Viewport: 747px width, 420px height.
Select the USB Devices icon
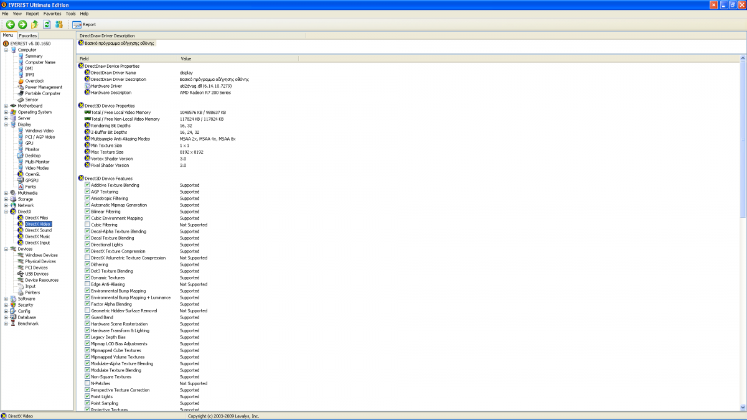click(x=21, y=274)
